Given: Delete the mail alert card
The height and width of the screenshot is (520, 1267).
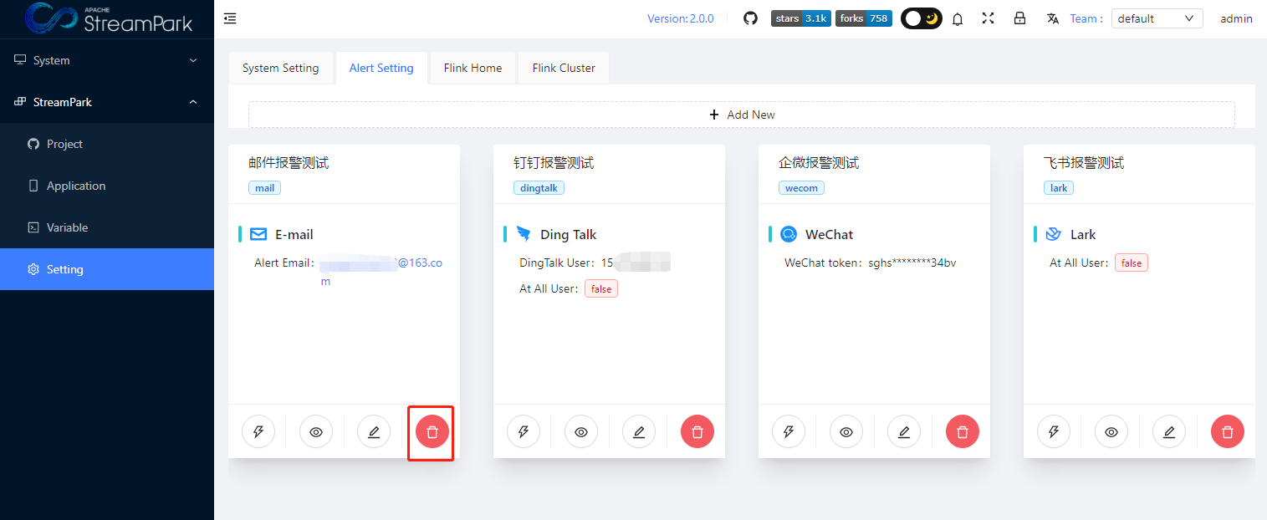Looking at the screenshot, I should pyautogui.click(x=432, y=432).
